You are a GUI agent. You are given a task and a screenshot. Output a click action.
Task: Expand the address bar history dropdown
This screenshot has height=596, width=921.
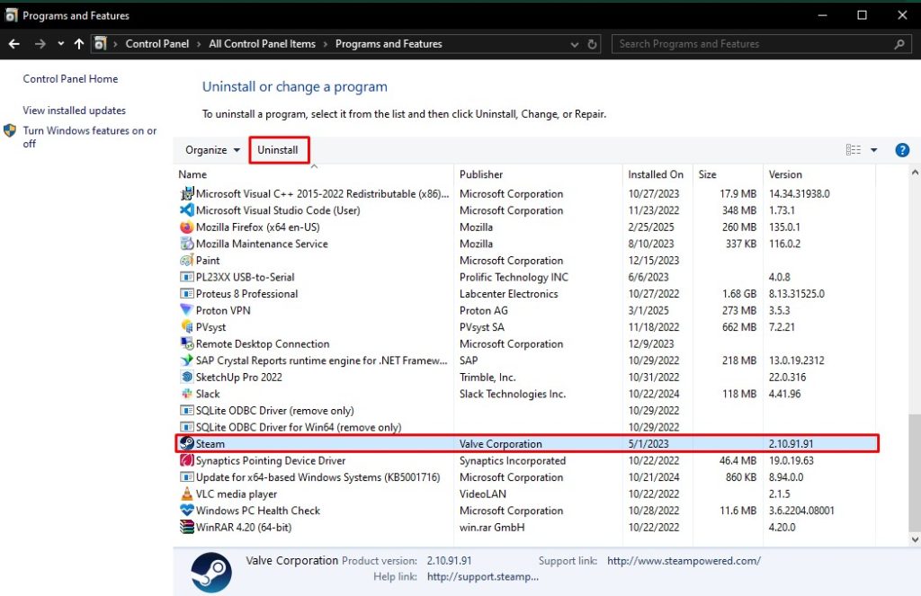click(575, 44)
